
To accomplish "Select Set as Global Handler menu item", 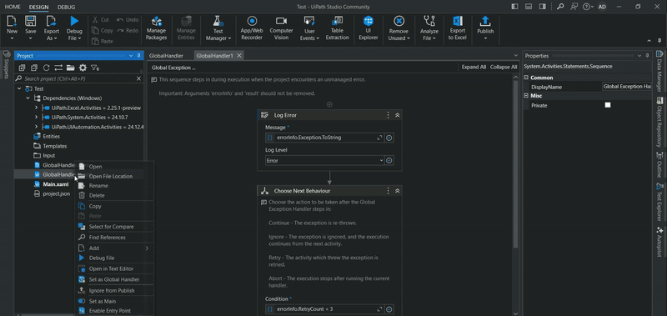I will click(114, 279).
